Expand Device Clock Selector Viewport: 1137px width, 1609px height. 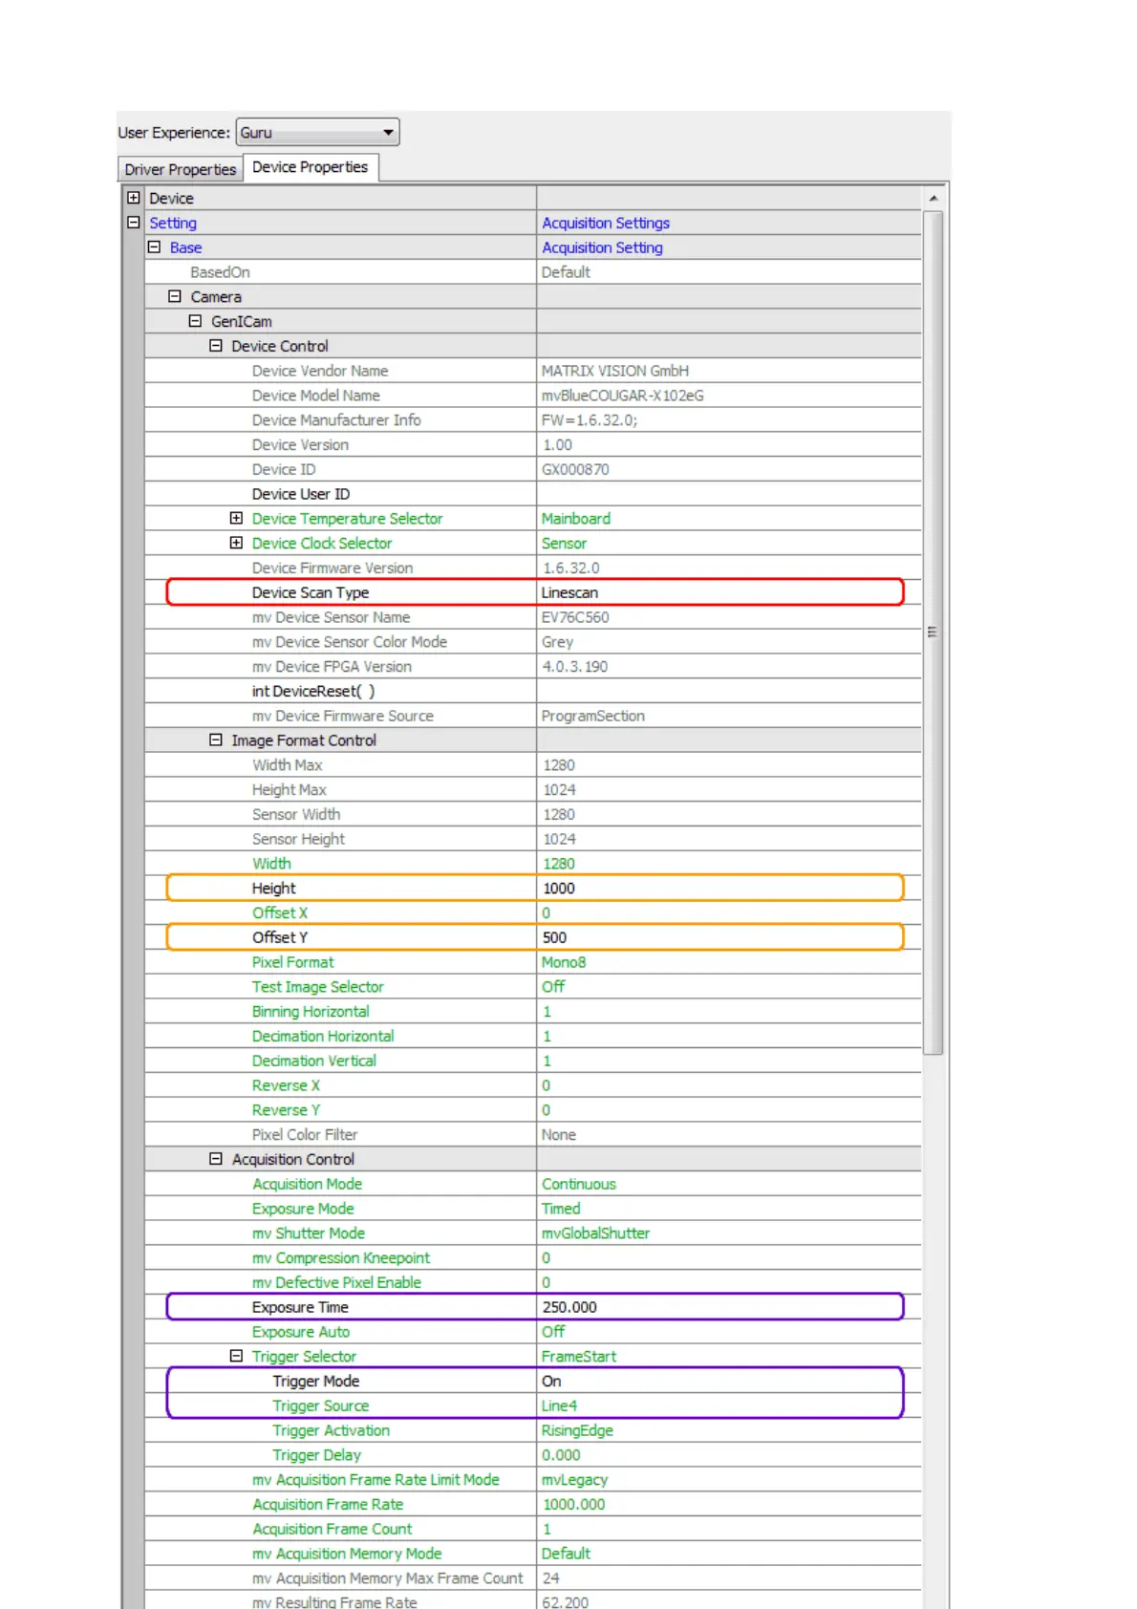[236, 543]
